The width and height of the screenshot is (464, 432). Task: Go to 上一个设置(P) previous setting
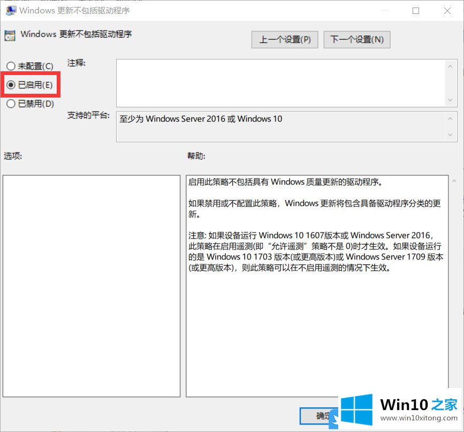tap(285, 40)
